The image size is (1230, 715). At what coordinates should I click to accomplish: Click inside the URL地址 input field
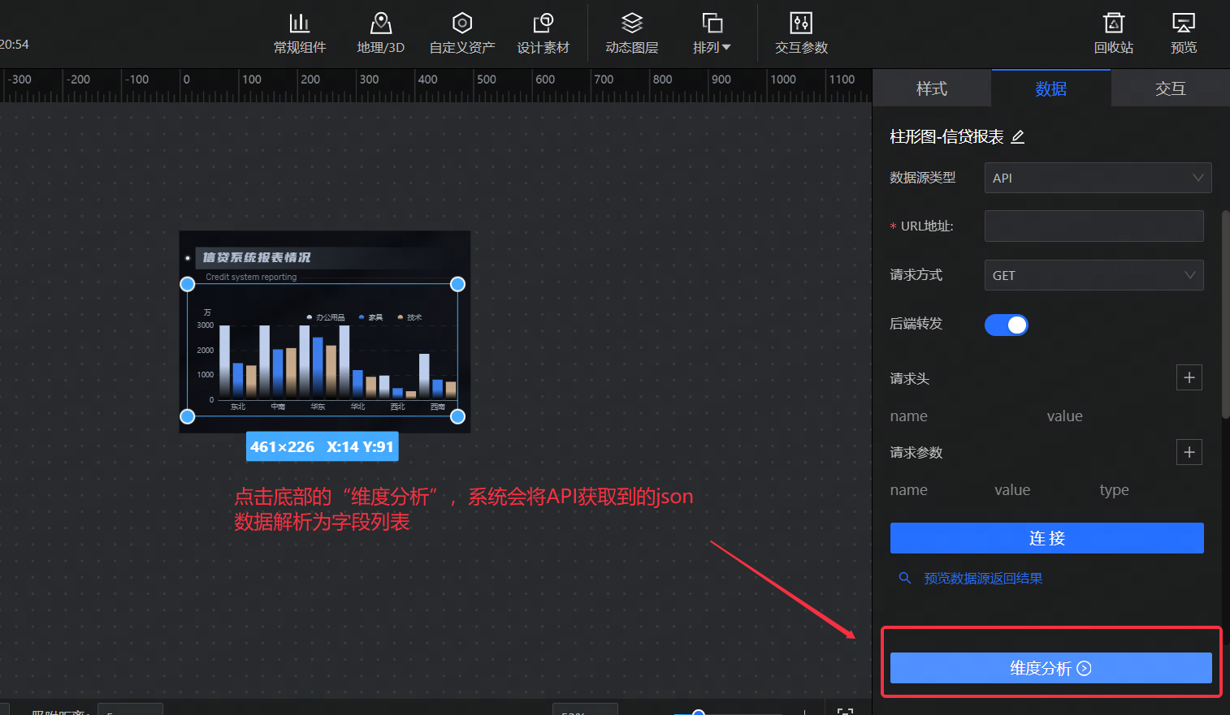[1093, 226]
